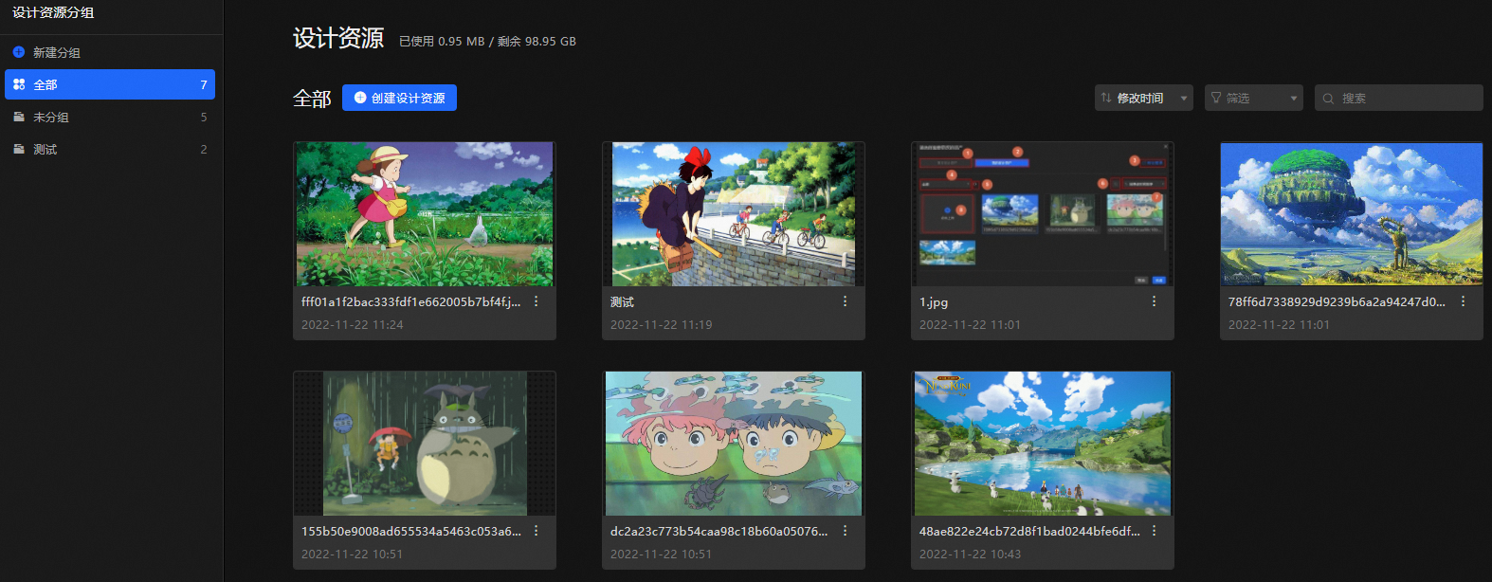Image resolution: width=1492 pixels, height=582 pixels.
Task: Open the 测试 group in sidebar
Action: click(x=110, y=149)
